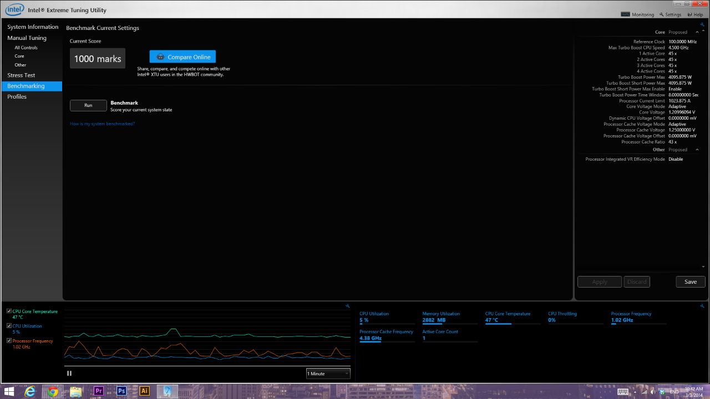Click the Processor Cache Ratio 43 x value
Image resolution: width=710 pixels, height=399 pixels.
(x=672, y=142)
